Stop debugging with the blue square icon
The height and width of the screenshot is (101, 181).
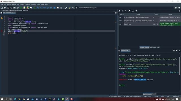coord(55,8)
